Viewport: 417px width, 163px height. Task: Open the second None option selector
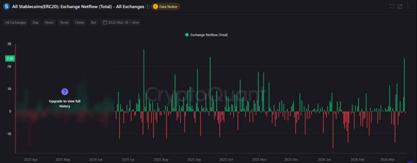pyautogui.click(x=64, y=23)
